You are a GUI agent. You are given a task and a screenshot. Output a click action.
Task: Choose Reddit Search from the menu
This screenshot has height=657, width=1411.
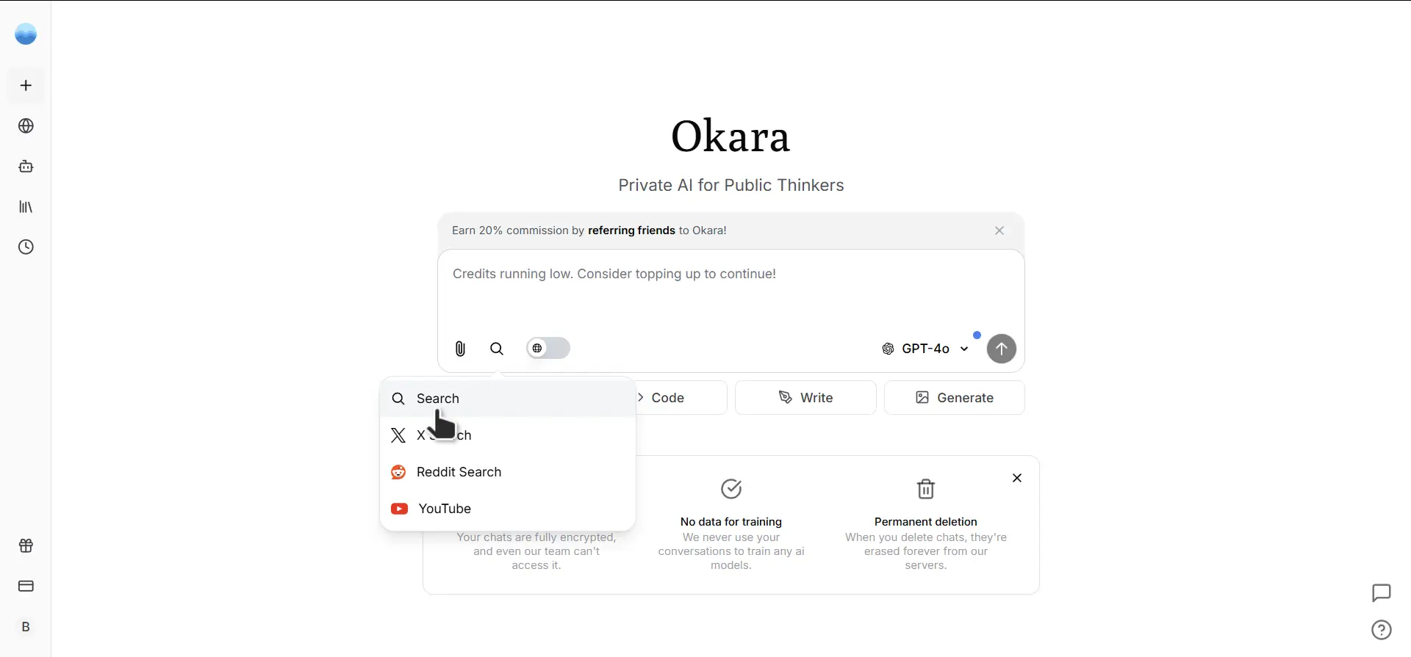pyautogui.click(x=508, y=472)
